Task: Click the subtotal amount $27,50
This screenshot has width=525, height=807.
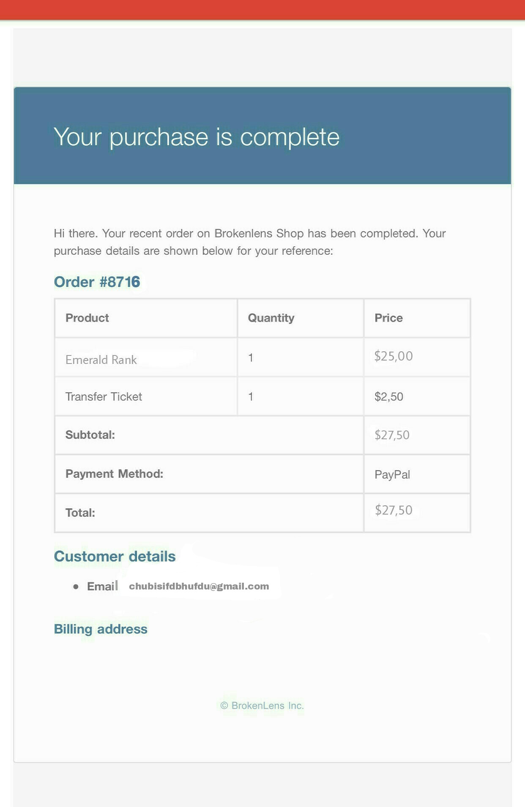Action: [x=392, y=435]
